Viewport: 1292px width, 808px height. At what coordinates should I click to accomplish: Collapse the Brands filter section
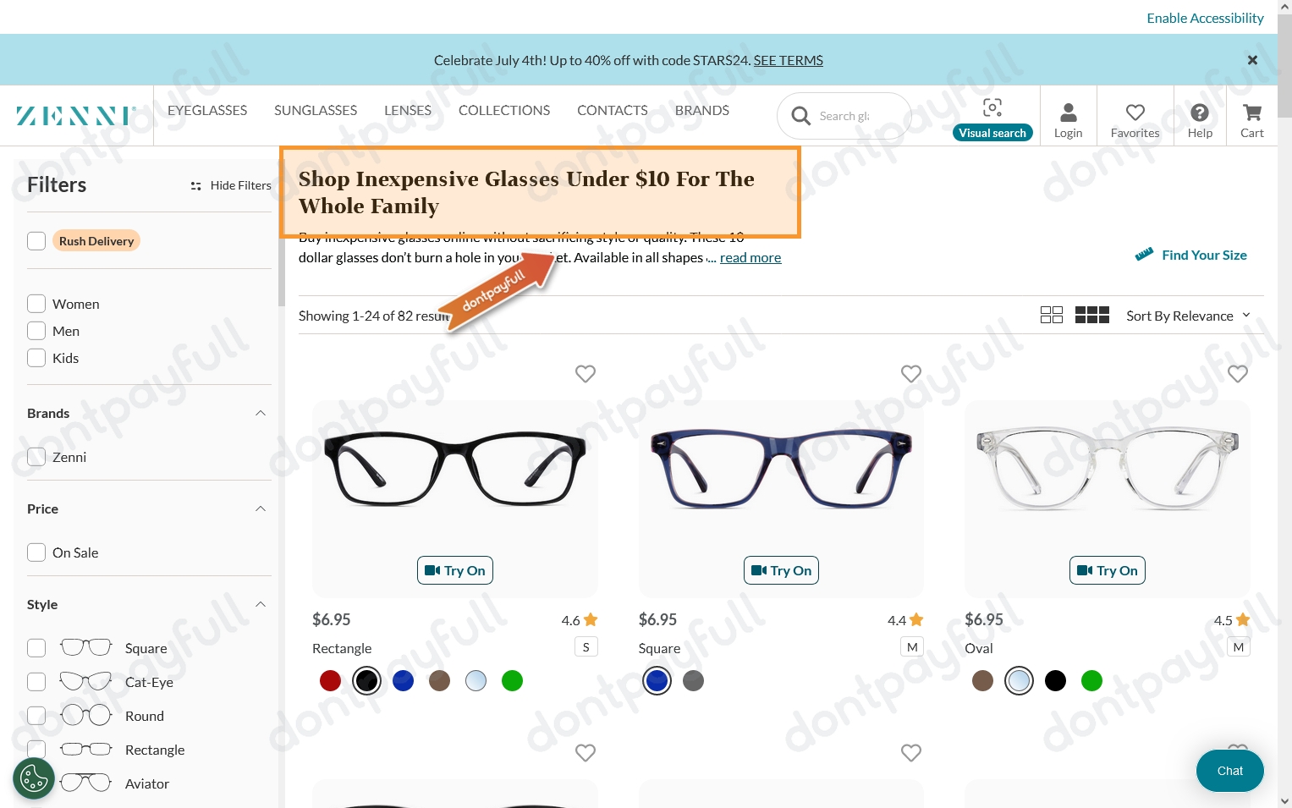click(261, 413)
